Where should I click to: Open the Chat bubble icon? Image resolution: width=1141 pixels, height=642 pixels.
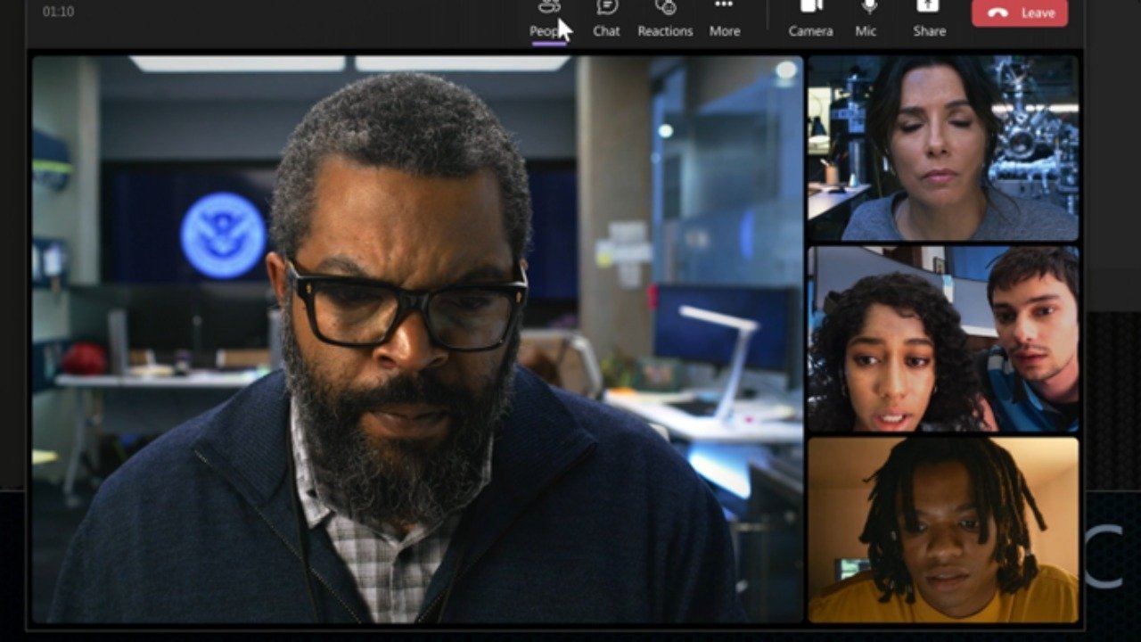(x=607, y=7)
